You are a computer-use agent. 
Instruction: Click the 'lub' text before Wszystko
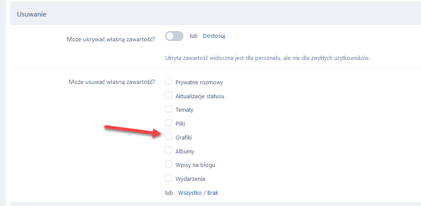point(169,193)
